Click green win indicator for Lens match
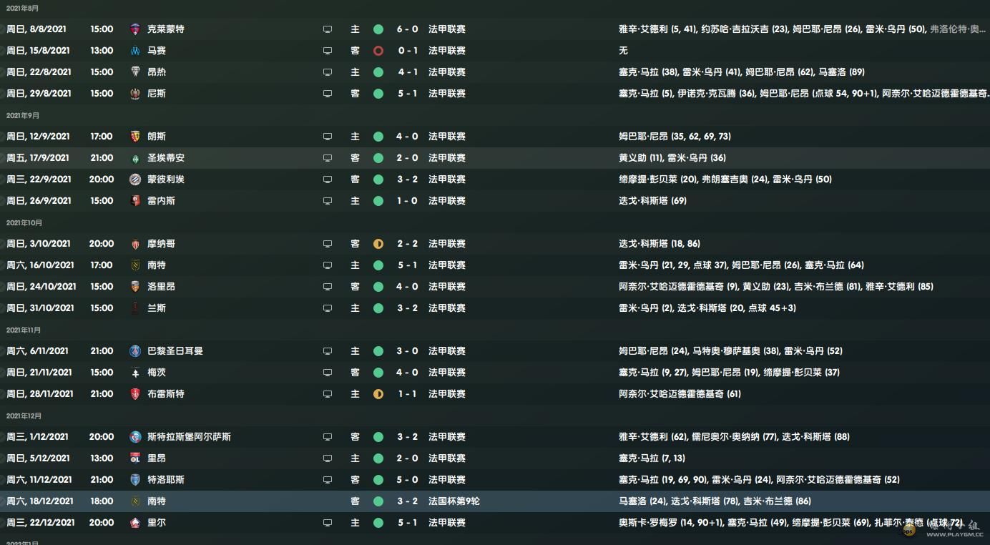The height and width of the screenshot is (545, 990). [x=378, y=137]
